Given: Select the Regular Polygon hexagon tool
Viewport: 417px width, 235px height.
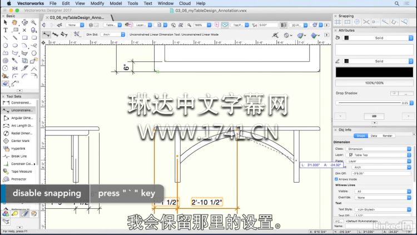Looking at the screenshot, I should coord(34,53).
